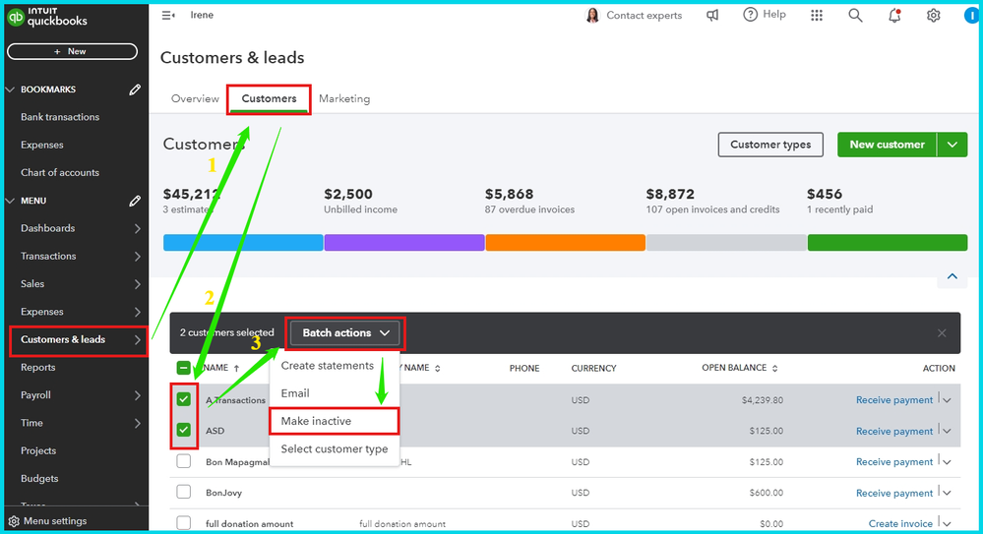
Task: Expand Transactions submenu arrow
Action: coord(138,257)
